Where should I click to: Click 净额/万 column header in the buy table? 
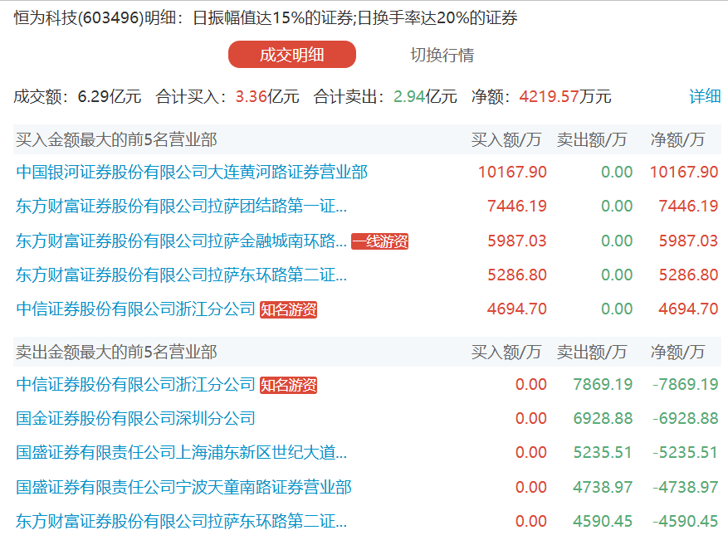point(678,139)
